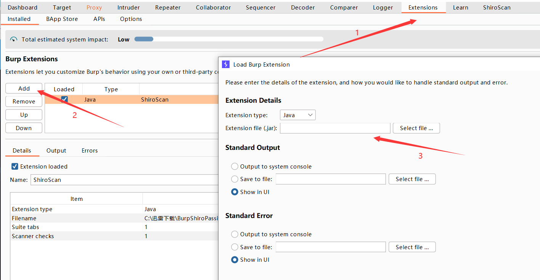Click the Name field containing ShiroScan

click(124, 180)
